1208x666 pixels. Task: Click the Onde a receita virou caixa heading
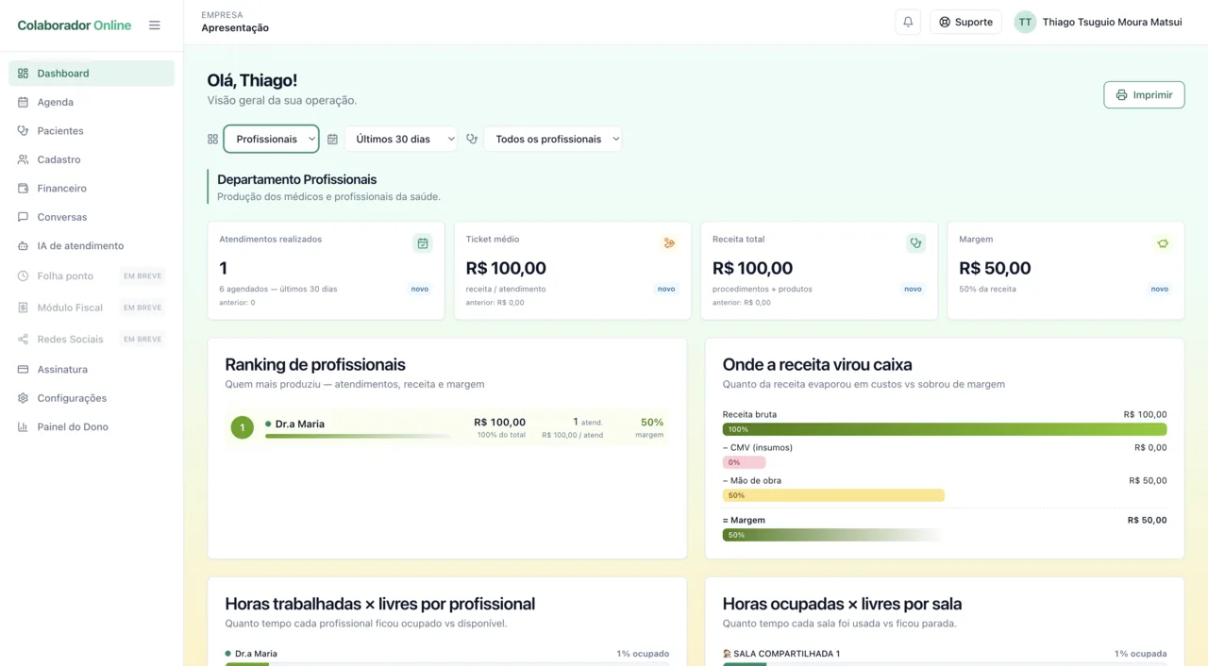817,365
